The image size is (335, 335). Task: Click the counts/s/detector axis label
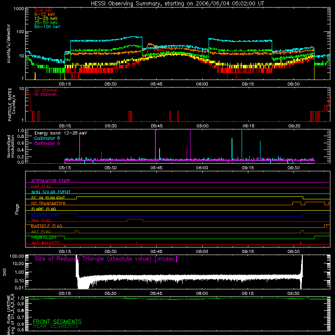point(9,44)
